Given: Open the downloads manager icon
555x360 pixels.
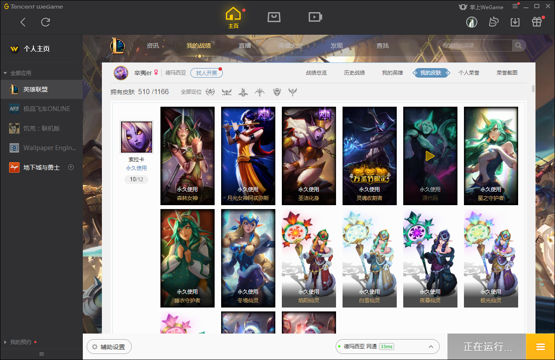Looking at the screenshot, I should pos(515,22).
